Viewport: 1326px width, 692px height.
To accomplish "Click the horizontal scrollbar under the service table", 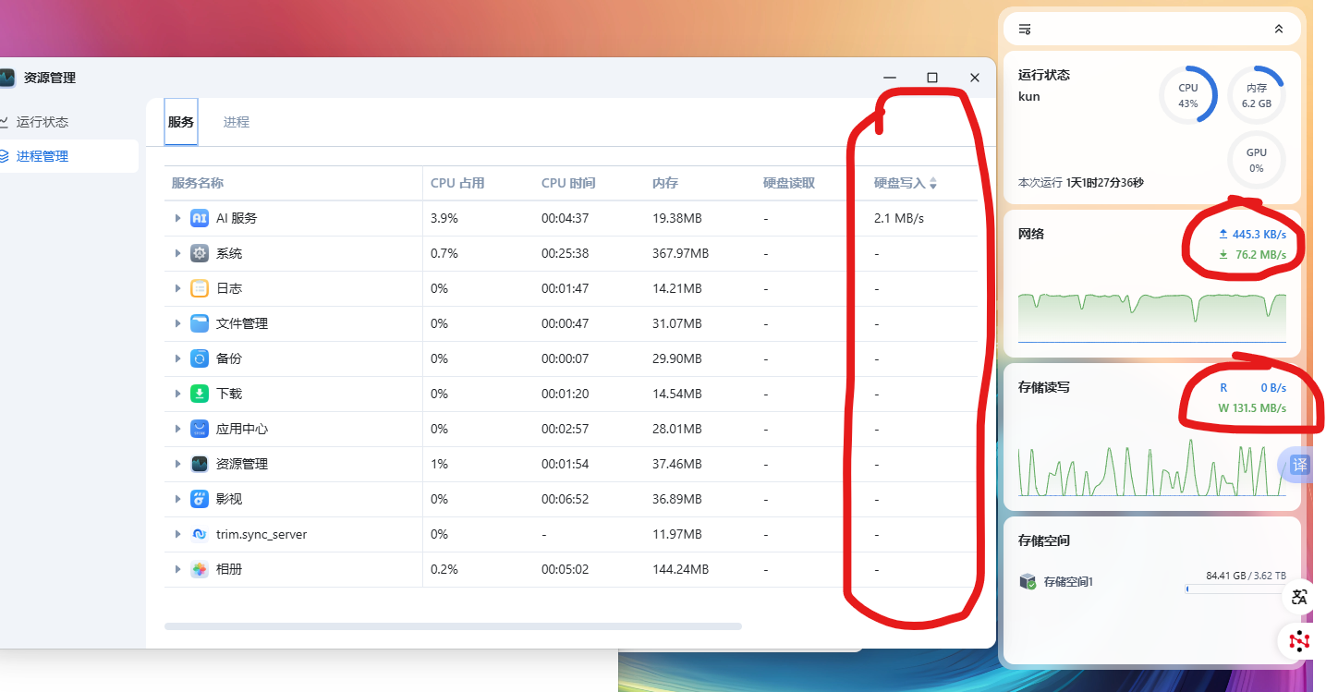I will pyautogui.click(x=453, y=626).
